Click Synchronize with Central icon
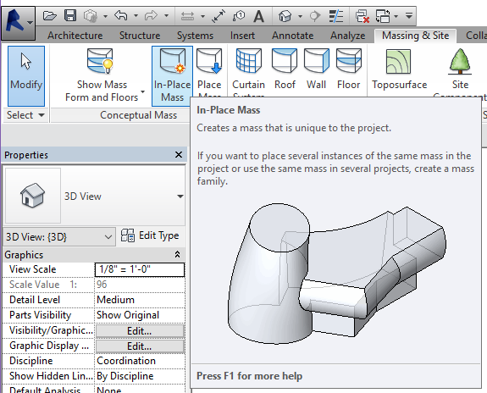 (x=91, y=15)
